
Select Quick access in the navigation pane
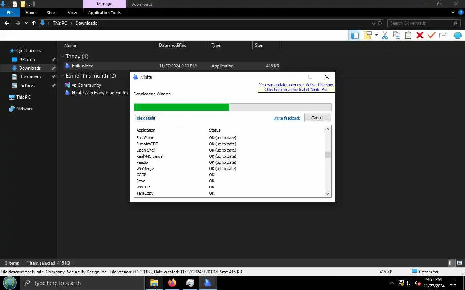click(28, 51)
